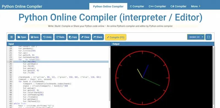Click the Open file button

pyautogui.click(x=22, y=37)
